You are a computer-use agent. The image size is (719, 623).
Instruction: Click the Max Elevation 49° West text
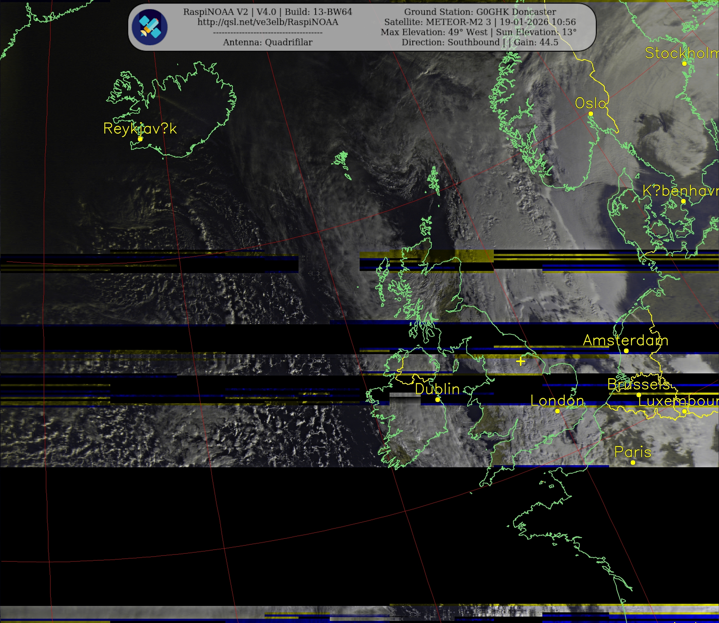click(x=434, y=32)
